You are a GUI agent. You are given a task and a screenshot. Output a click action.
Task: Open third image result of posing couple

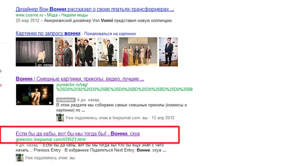click(85, 52)
